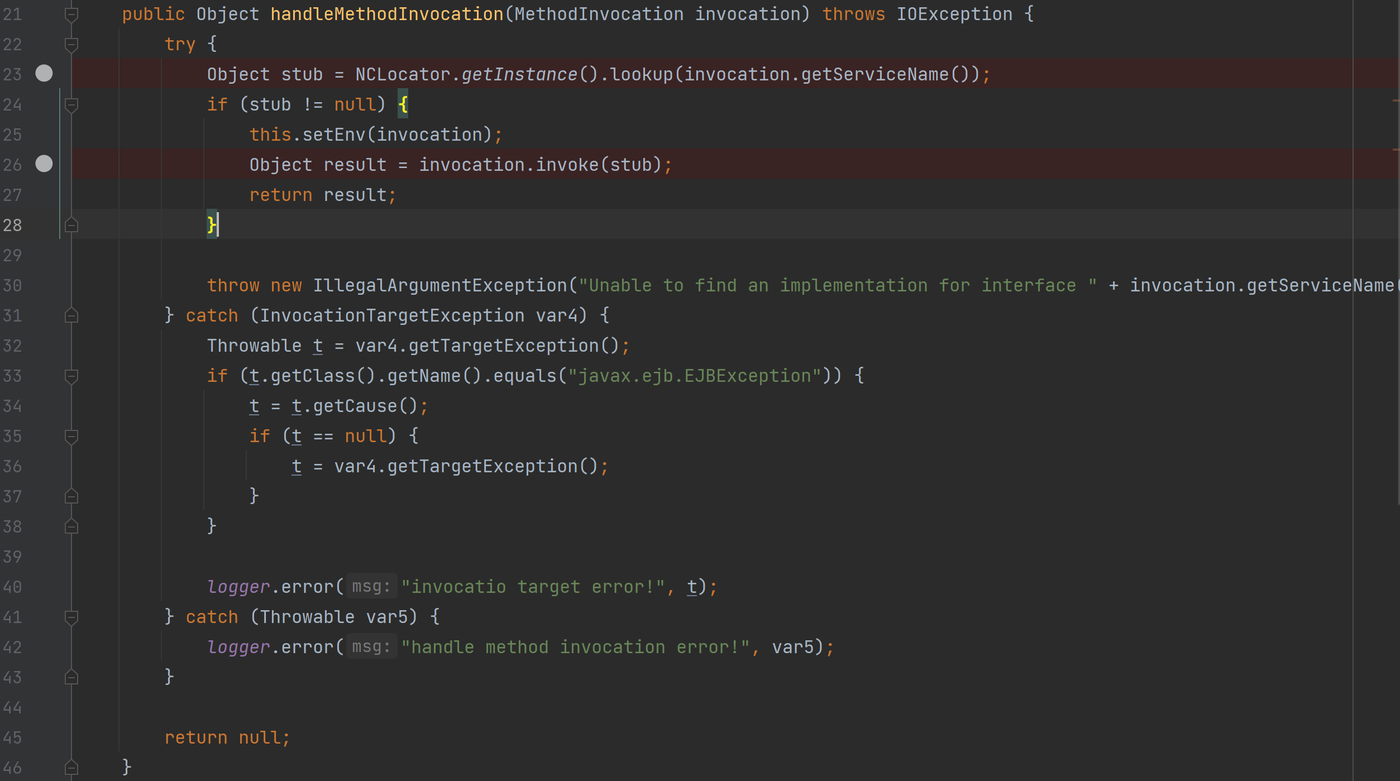The image size is (1400, 781).
Task: Click the method end fold marker on line 46
Action: coord(71,768)
